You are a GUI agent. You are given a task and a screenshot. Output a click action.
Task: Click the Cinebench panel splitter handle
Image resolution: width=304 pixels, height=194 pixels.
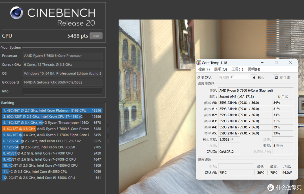pyautogui.click(x=108, y=134)
